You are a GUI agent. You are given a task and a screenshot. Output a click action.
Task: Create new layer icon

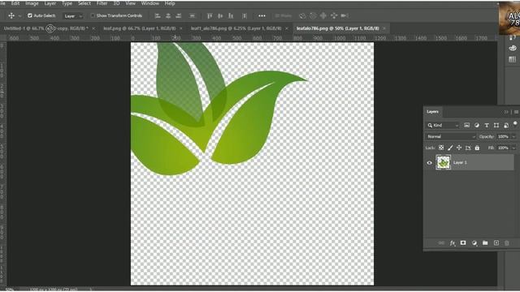click(x=496, y=243)
